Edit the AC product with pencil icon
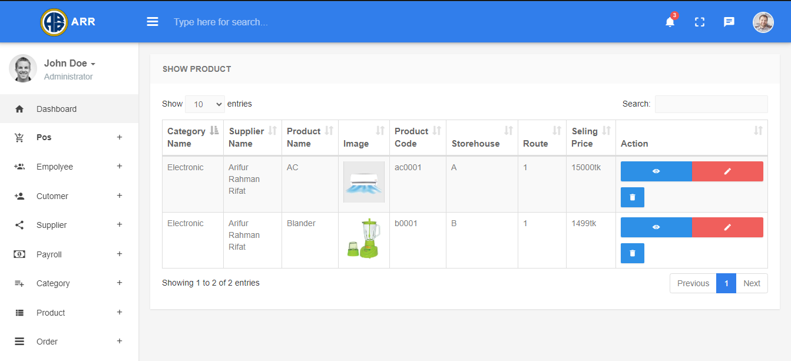This screenshot has width=791, height=361. 727,171
